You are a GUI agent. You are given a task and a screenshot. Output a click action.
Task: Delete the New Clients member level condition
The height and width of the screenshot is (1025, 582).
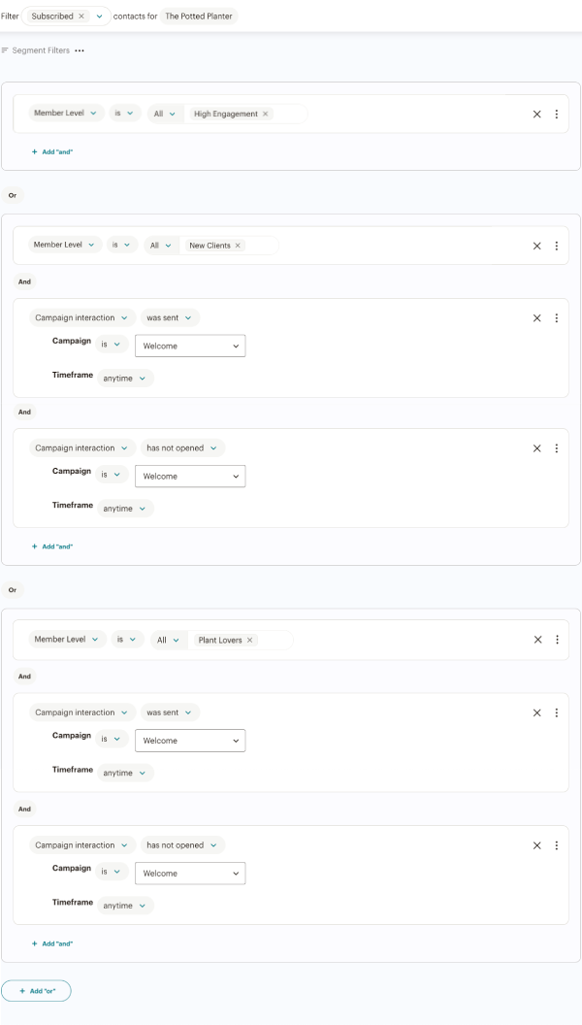pos(536,246)
